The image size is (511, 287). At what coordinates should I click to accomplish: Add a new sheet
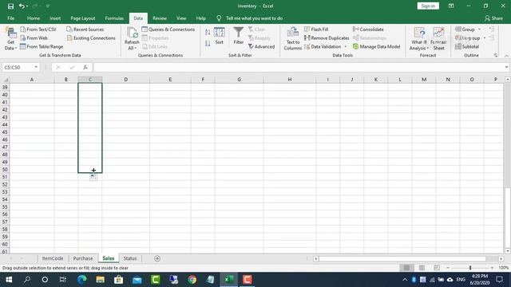click(157, 258)
